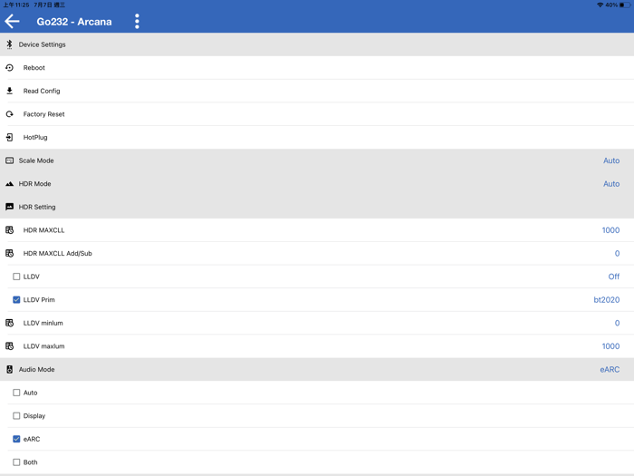Open the HDR Mode section label
The height and width of the screenshot is (476, 634).
(34, 184)
